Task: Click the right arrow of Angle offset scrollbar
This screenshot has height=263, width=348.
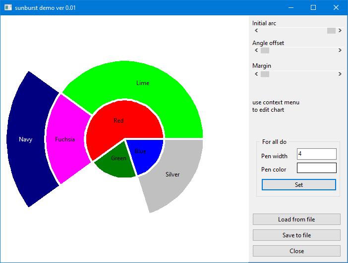Action: tap(340, 50)
